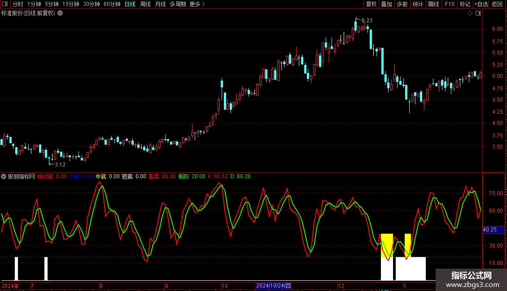Click the 绝对底: 0.00 value
This screenshot has height=291, width=507.
52,176
